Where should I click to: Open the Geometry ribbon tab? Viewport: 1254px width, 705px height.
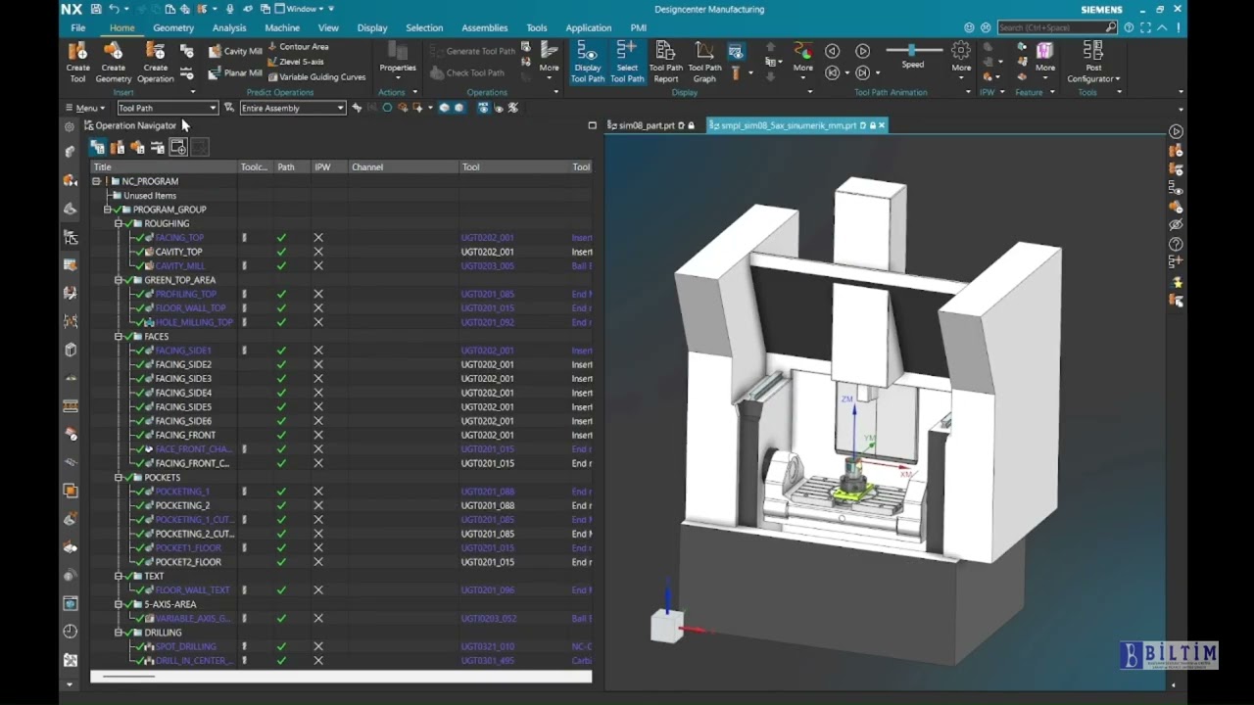pyautogui.click(x=173, y=27)
